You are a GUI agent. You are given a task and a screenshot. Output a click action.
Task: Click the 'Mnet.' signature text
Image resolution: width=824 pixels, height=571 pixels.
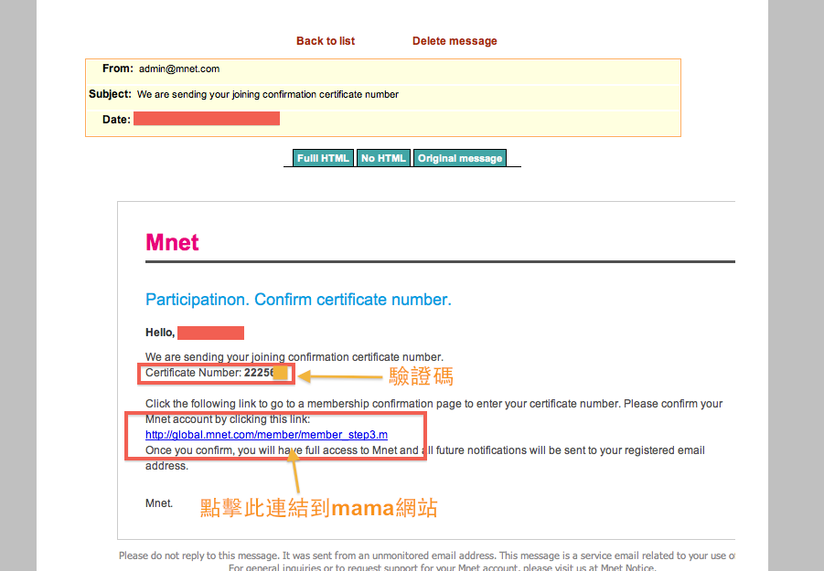159,503
